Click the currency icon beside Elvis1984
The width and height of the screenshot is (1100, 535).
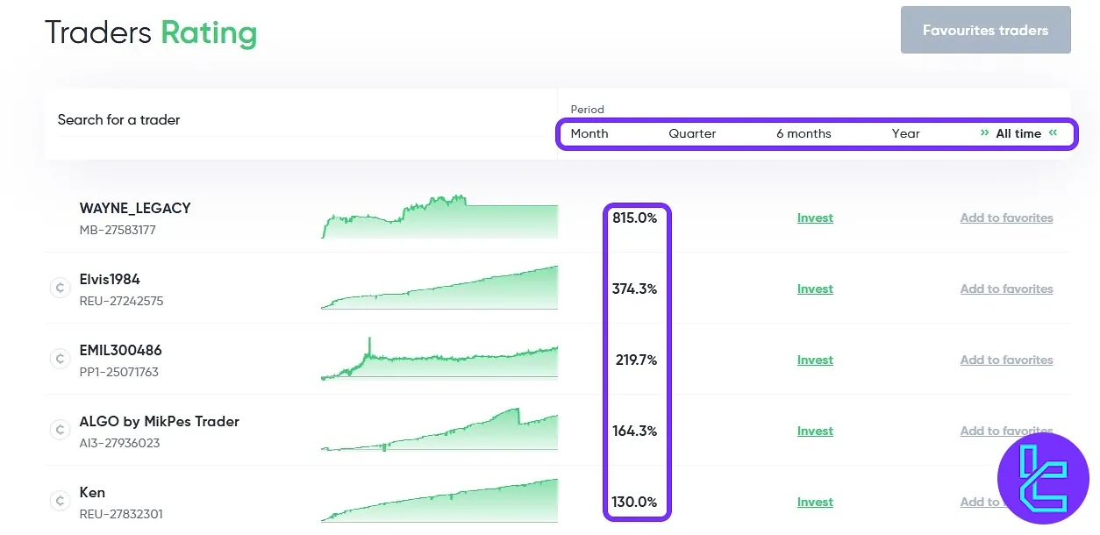click(60, 289)
